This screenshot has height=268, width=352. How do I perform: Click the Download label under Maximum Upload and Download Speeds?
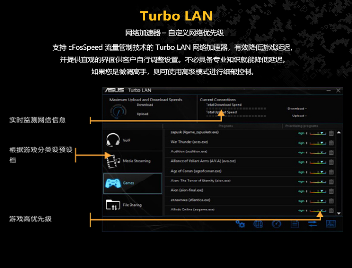pos(145,105)
